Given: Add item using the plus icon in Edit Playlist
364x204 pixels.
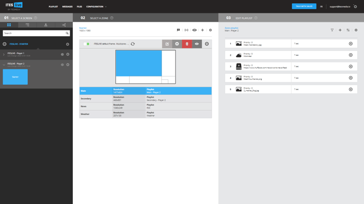Looking at the screenshot, I should (340, 30).
